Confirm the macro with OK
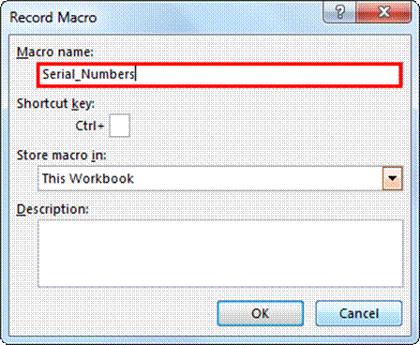The image size is (420, 345). pyautogui.click(x=260, y=313)
